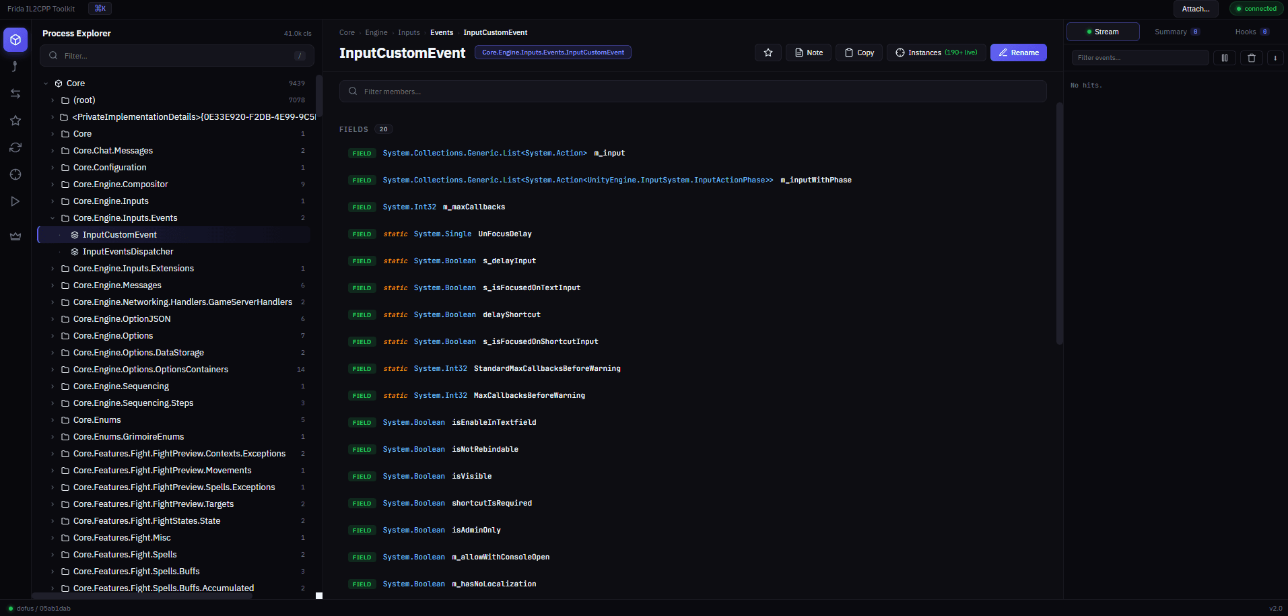Image resolution: width=1288 pixels, height=616 pixels.
Task: Collapse the Core assembly tree node
Action: click(x=46, y=83)
